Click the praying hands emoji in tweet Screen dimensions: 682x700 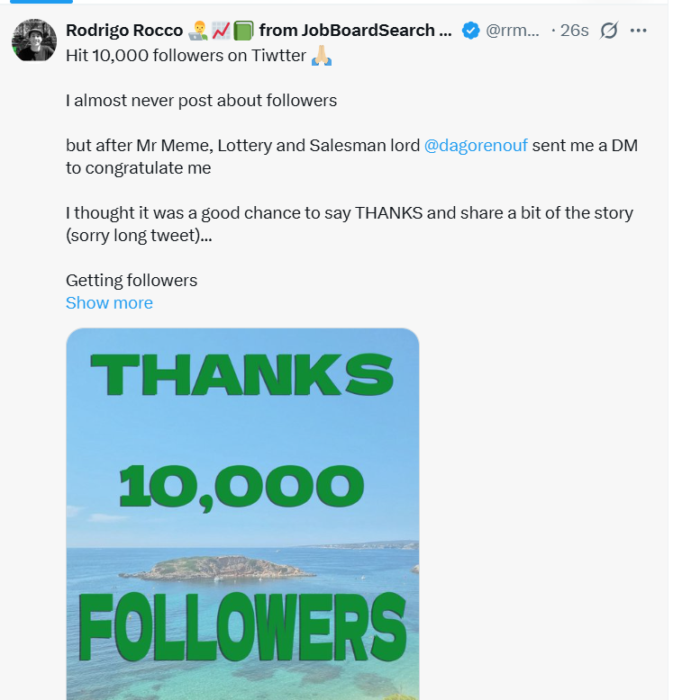(322, 55)
